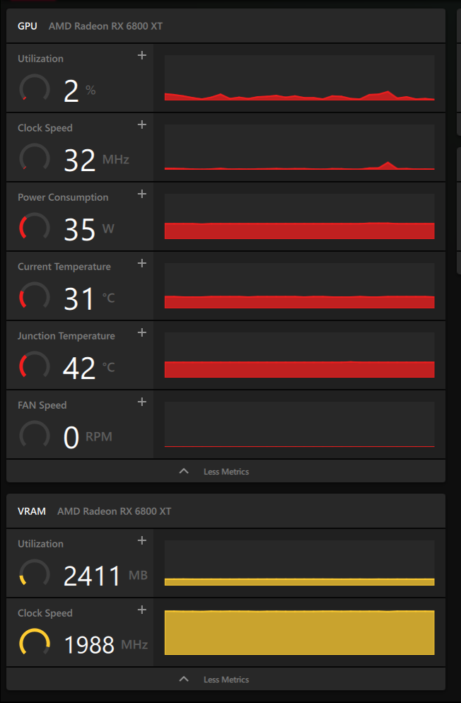Click the 35 W power value
This screenshot has width=461, height=703.
point(88,229)
